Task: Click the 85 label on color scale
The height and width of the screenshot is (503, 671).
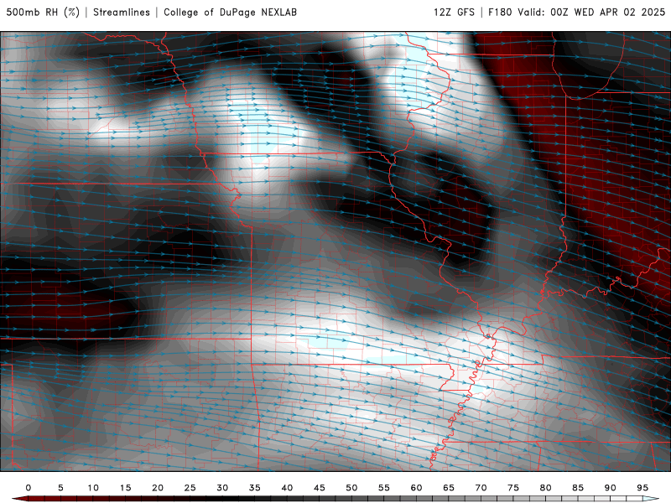Action: 578,488
